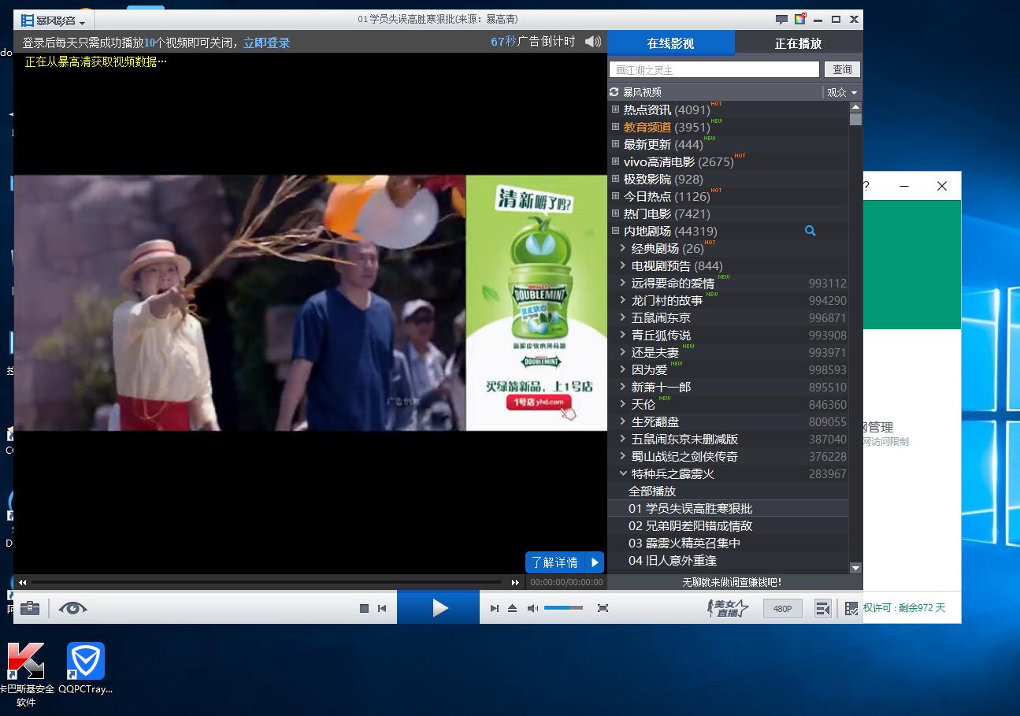The image size is (1020, 716).
Task: Toggle the eye protection mode icon
Action: [72, 608]
